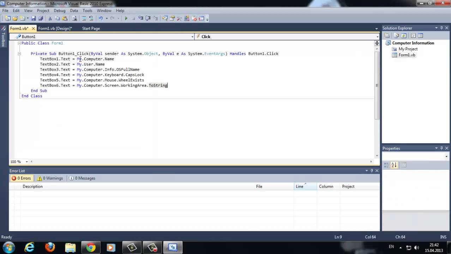Click the Paste clipboard icon
This screenshot has width=451, height=254.
coord(65,18)
